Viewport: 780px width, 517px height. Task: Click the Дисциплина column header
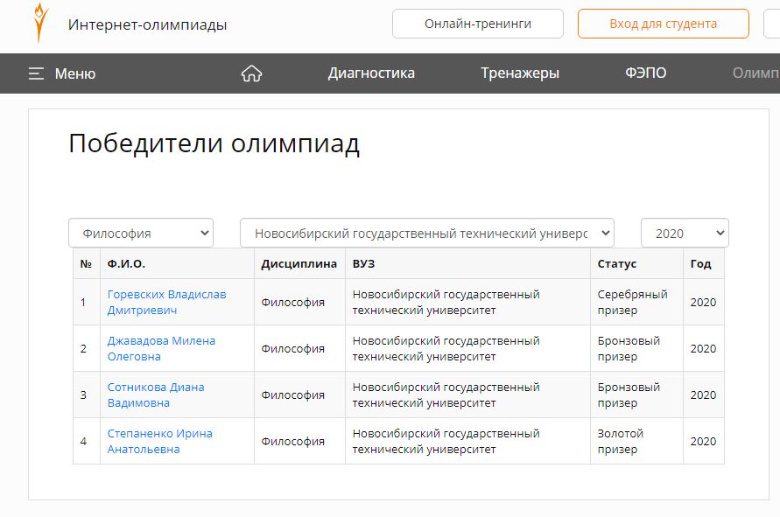[299, 264]
